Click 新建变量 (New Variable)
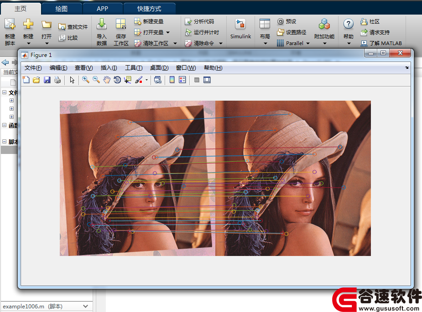 tap(149, 21)
